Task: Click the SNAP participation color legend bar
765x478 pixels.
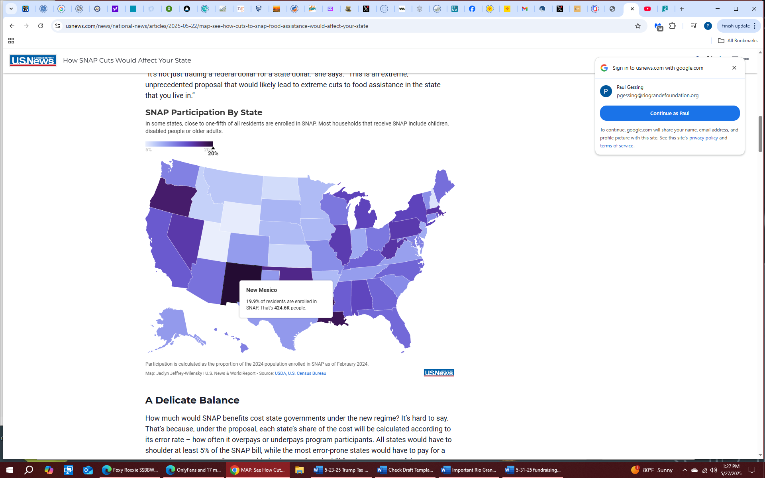Action: coord(179,144)
